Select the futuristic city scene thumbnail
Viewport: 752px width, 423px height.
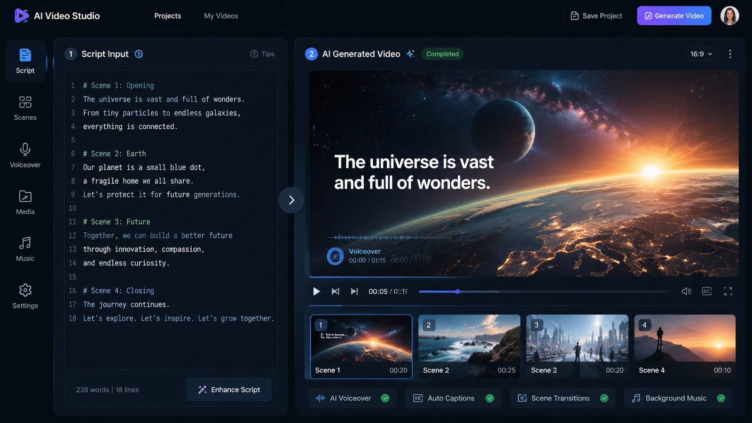[577, 346]
